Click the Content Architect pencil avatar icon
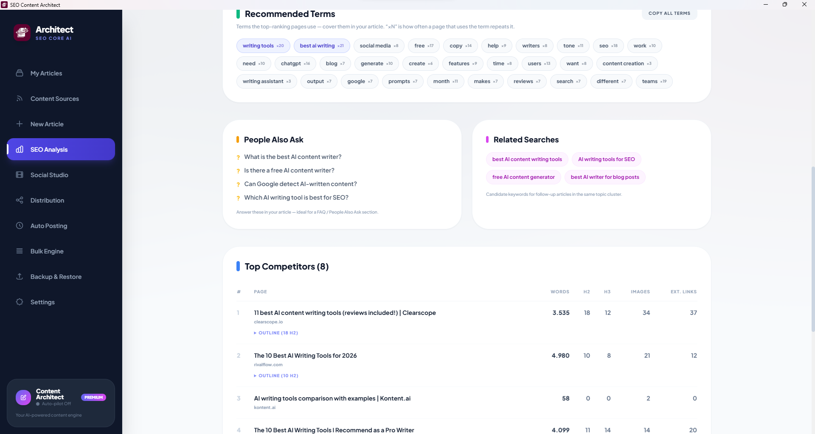Image resolution: width=815 pixels, height=434 pixels. (x=23, y=398)
